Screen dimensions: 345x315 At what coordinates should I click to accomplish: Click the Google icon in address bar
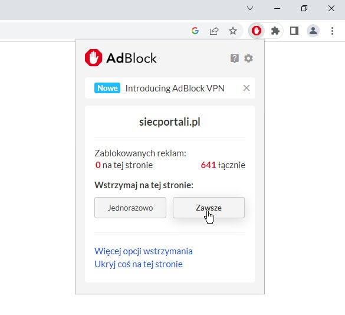[x=195, y=31]
